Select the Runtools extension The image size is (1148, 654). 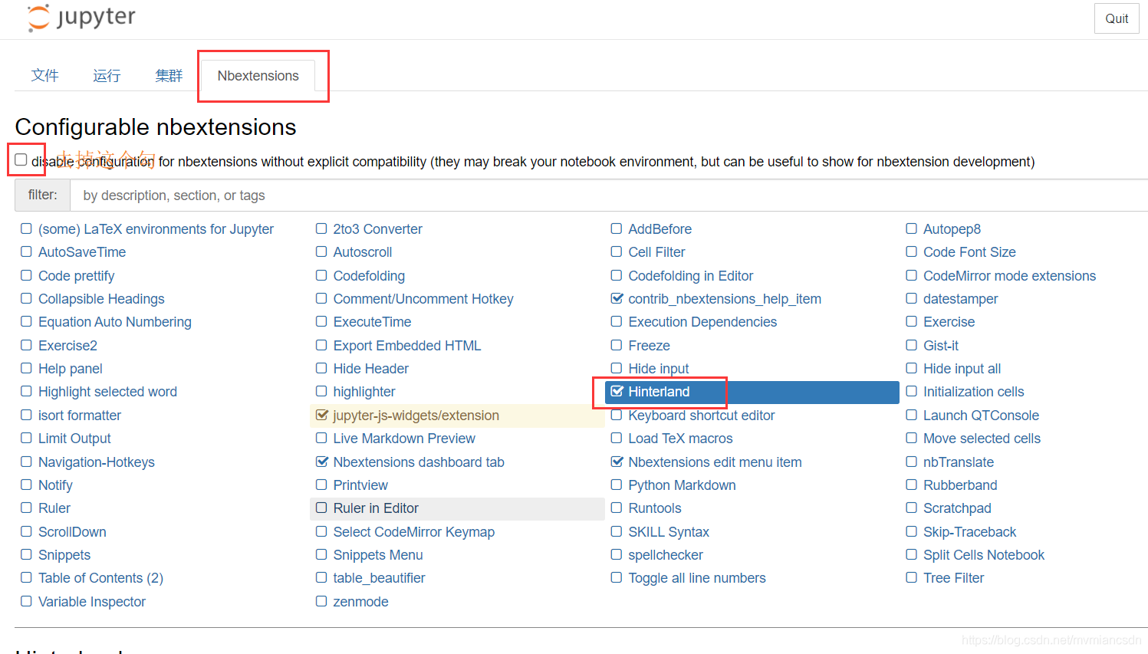coord(655,508)
